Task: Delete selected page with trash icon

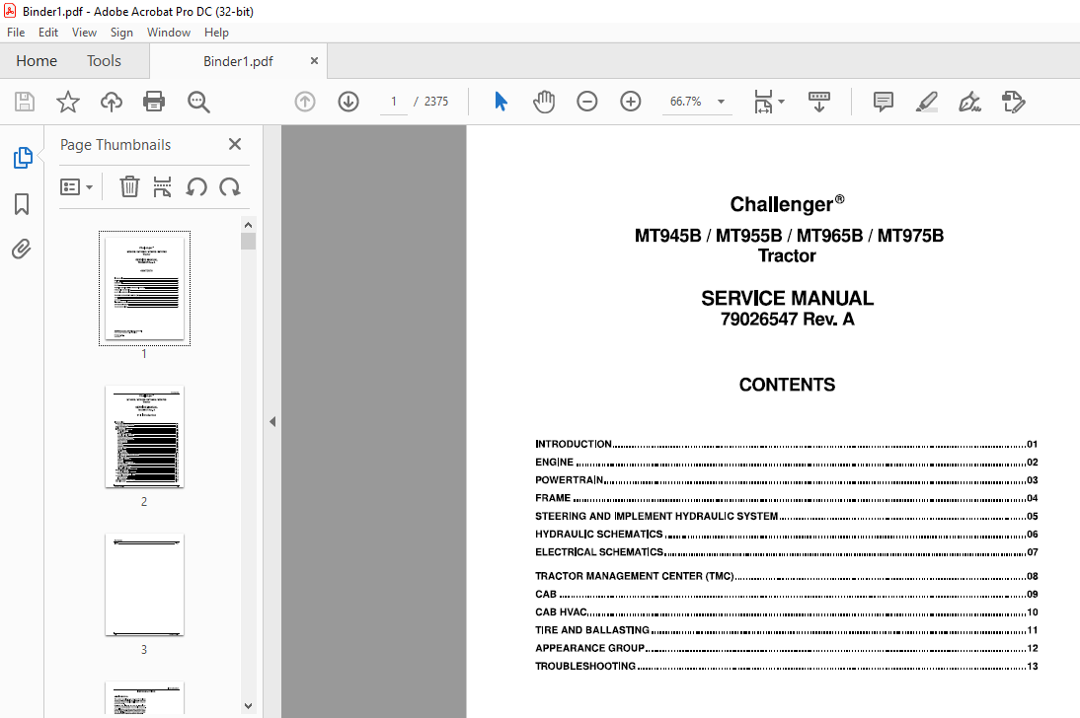Action: 129,186
